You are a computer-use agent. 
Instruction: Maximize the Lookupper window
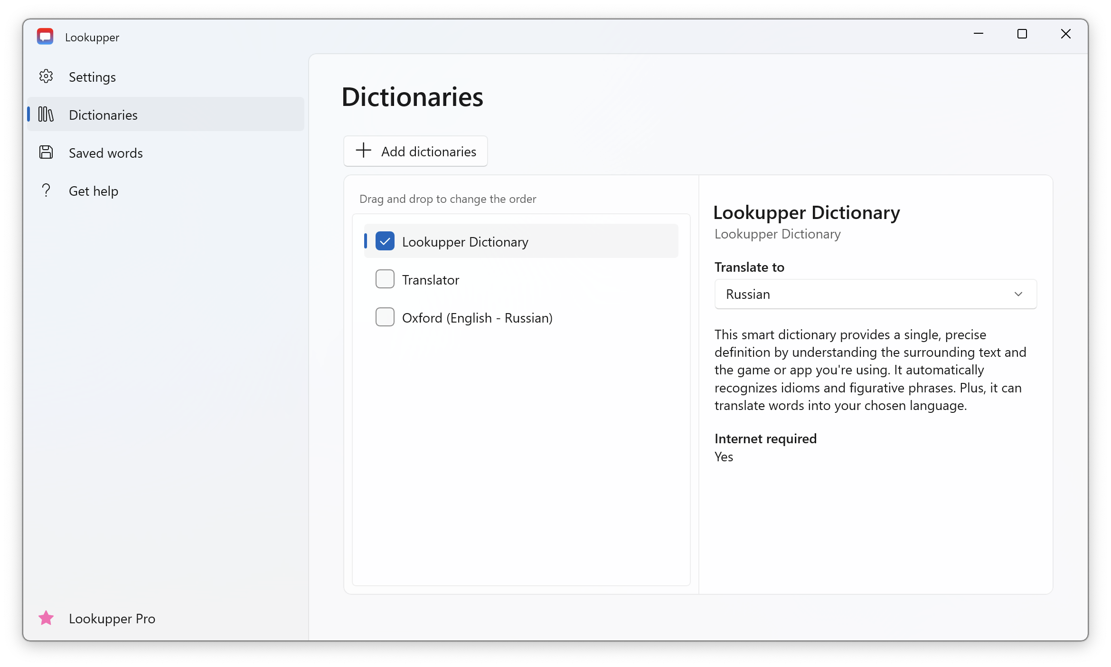pos(1022,34)
